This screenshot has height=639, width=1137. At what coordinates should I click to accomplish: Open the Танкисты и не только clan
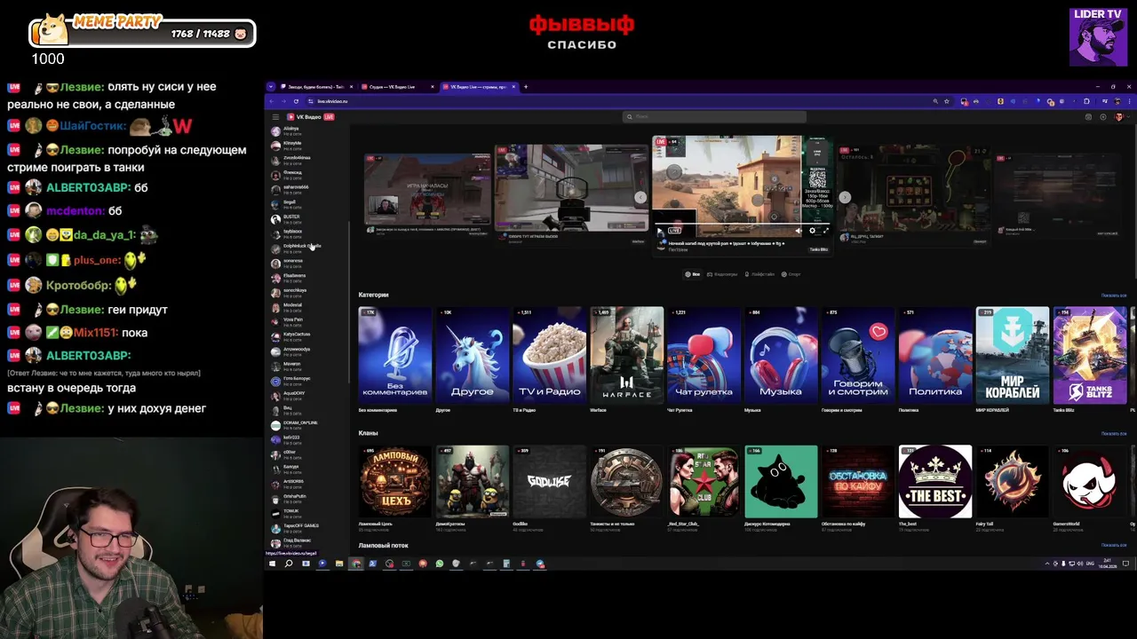coord(626,481)
